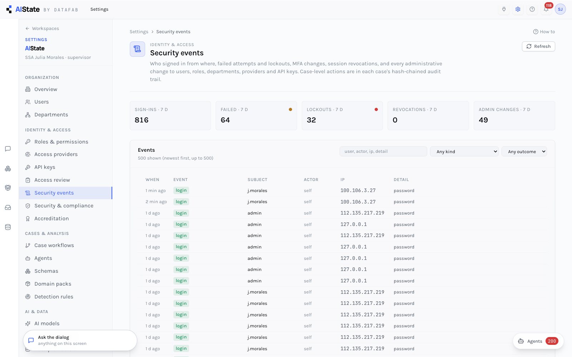This screenshot has height=357, width=572.
Task: Expand the Any kind dropdown
Action: click(x=464, y=151)
